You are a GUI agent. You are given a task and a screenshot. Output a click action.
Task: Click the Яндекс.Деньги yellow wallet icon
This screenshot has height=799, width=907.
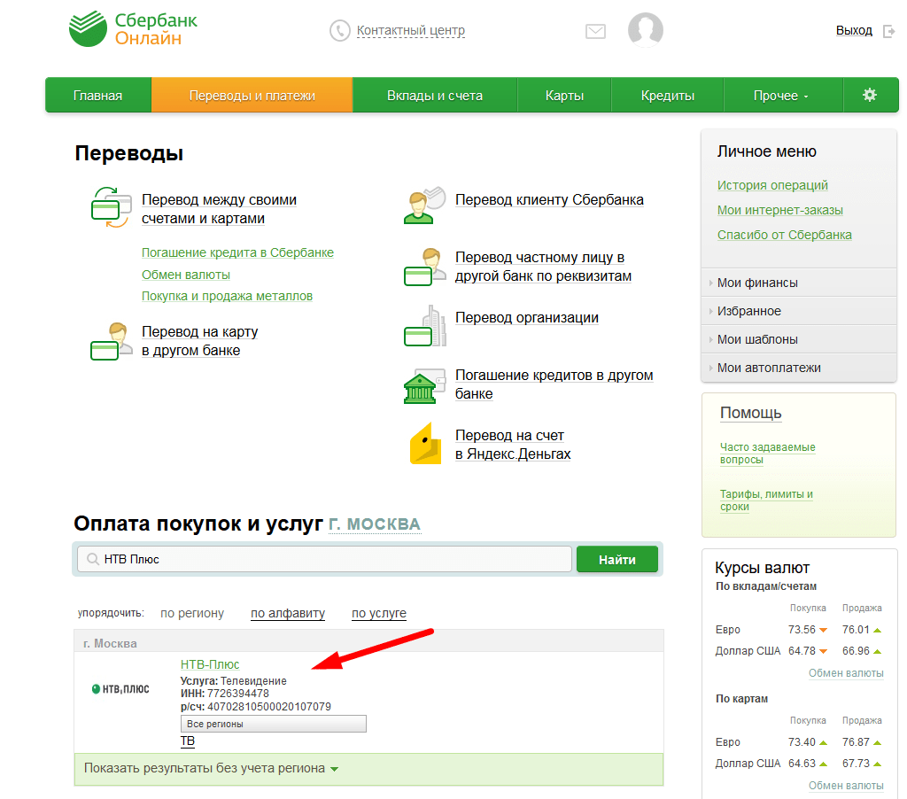[x=425, y=444]
